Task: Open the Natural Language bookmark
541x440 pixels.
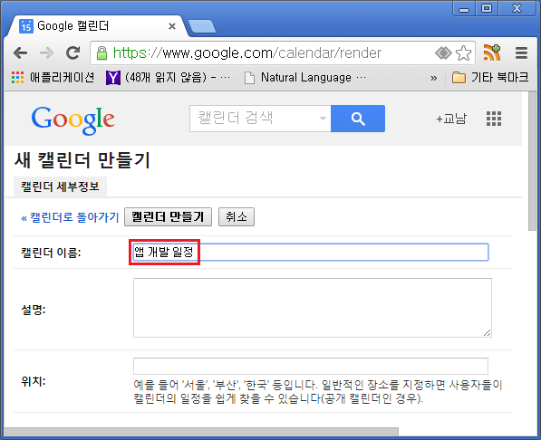Action: [x=305, y=77]
